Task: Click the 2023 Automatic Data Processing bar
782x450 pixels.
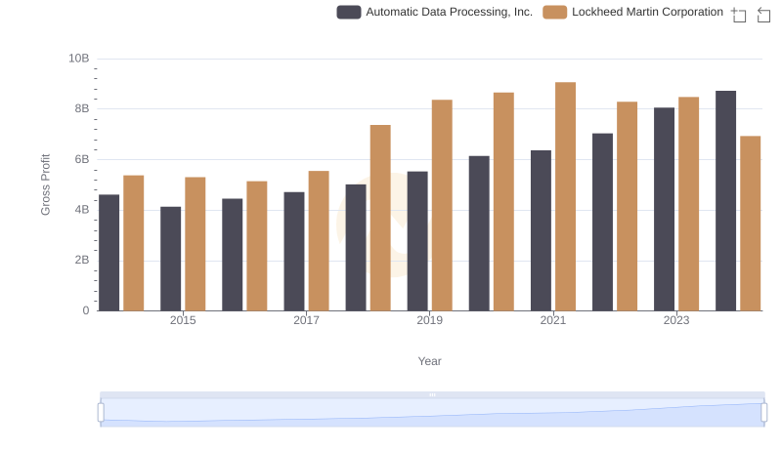Action: coord(665,210)
